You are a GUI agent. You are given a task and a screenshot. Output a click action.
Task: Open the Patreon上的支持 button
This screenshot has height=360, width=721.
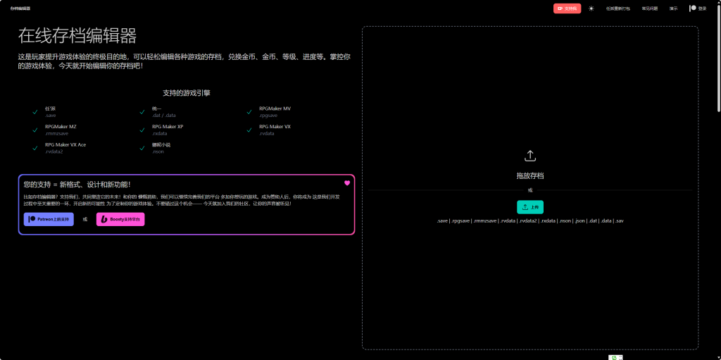click(49, 219)
